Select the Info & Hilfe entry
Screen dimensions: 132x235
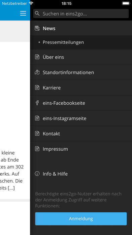pyautogui.click(x=81, y=174)
